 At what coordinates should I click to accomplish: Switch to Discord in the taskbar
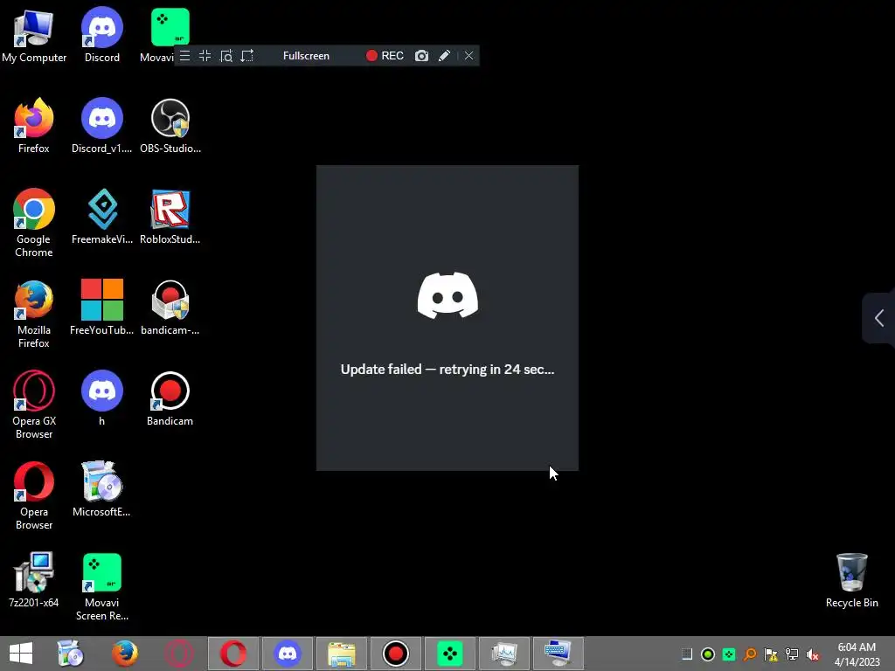[287, 654]
